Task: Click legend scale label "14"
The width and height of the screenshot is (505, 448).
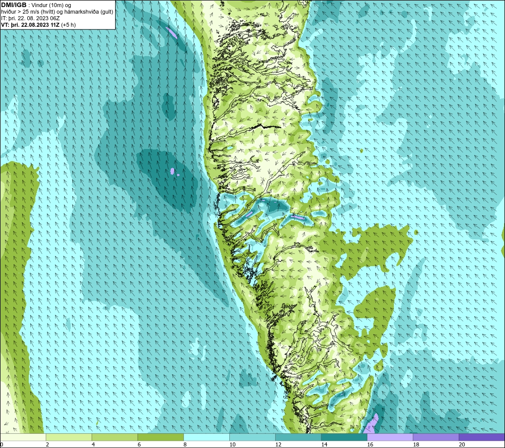Action: [324, 444]
